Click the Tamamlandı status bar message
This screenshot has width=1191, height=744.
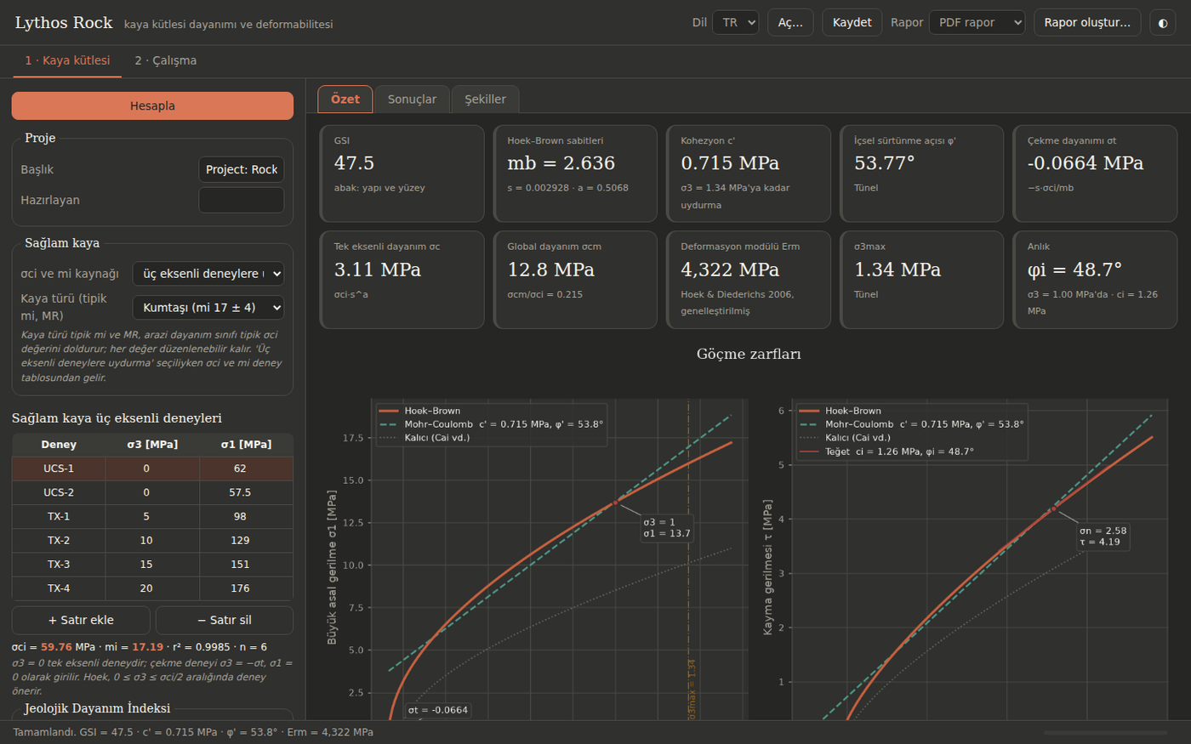point(193,732)
